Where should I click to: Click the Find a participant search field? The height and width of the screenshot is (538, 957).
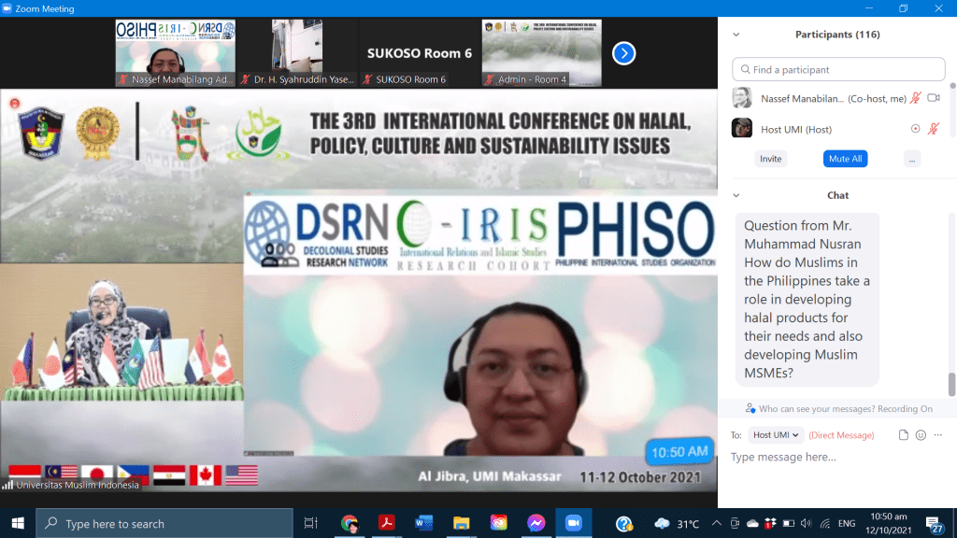(838, 69)
